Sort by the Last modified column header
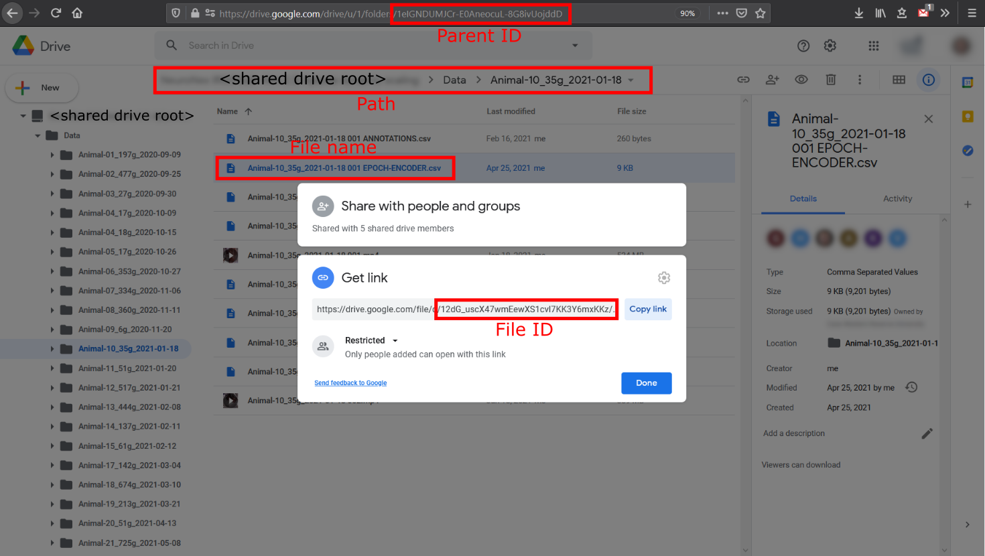The width and height of the screenshot is (985, 556). [x=511, y=111]
